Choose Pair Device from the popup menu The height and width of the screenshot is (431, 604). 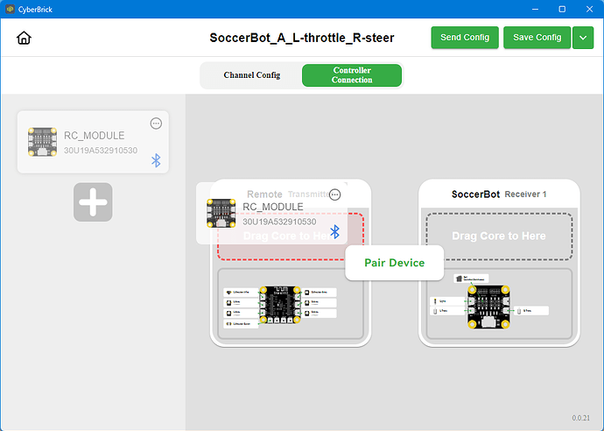pyautogui.click(x=395, y=263)
